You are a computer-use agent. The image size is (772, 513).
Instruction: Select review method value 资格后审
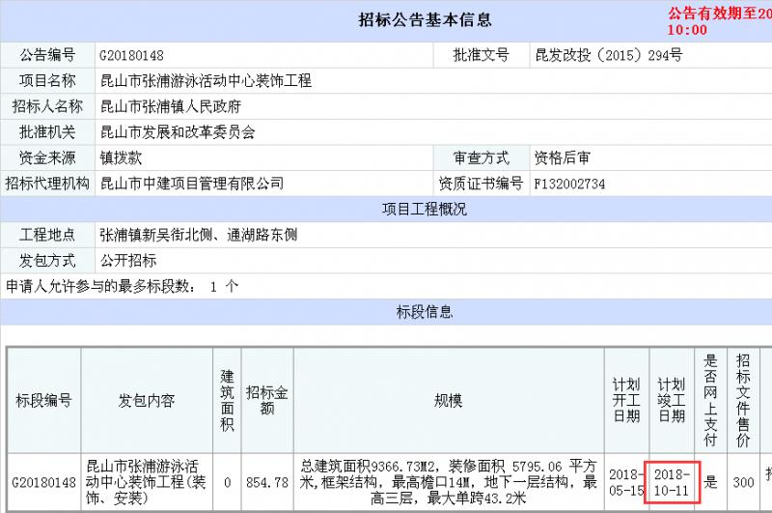pyautogui.click(x=563, y=157)
